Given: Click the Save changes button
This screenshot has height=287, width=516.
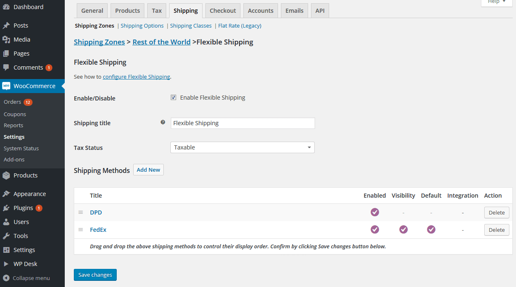Looking at the screenshot, I should (95, 275).
